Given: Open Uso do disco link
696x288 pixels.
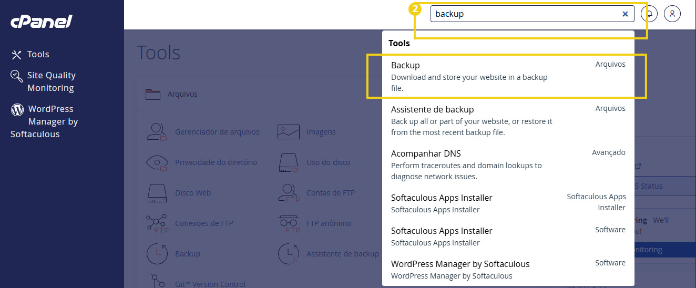Looking at the screenshot, I should coord(328,162).
